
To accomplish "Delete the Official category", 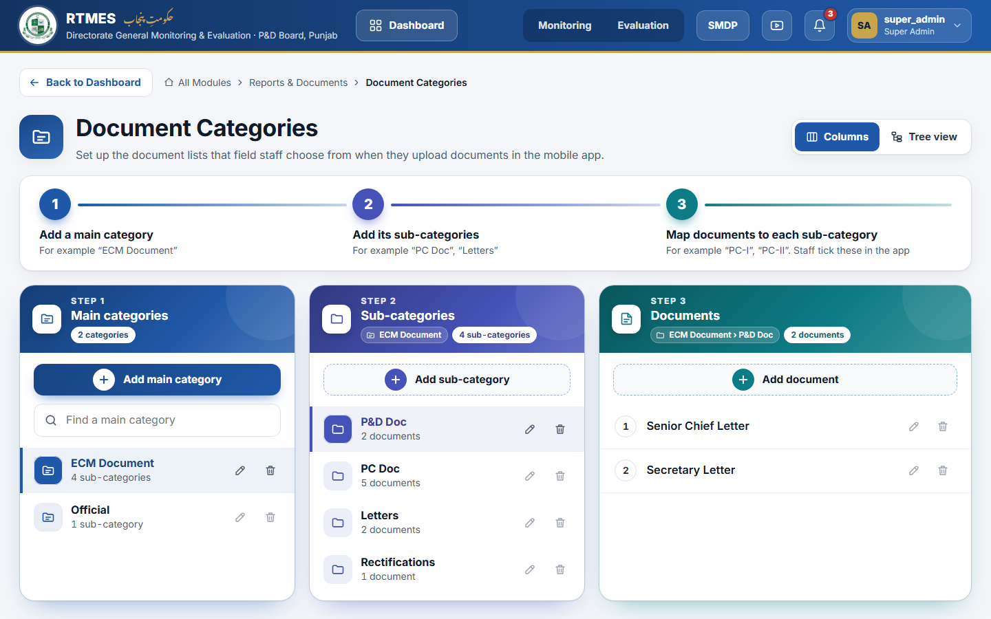I will pyautogui.click(x=270, y=517).
